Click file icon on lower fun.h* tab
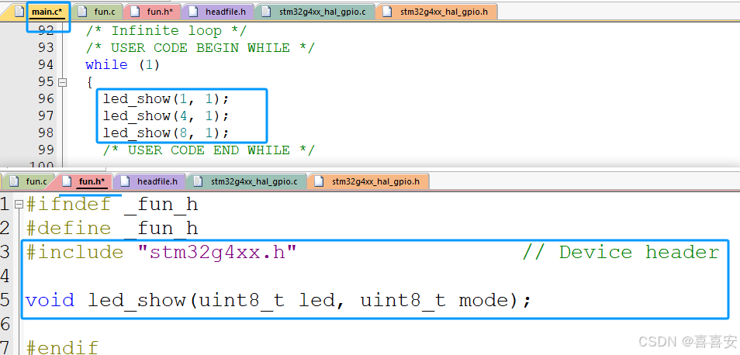740x355 pixels. pyautogui.click(x=67, y=181)
